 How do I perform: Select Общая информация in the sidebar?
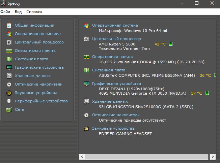[34, 25]
